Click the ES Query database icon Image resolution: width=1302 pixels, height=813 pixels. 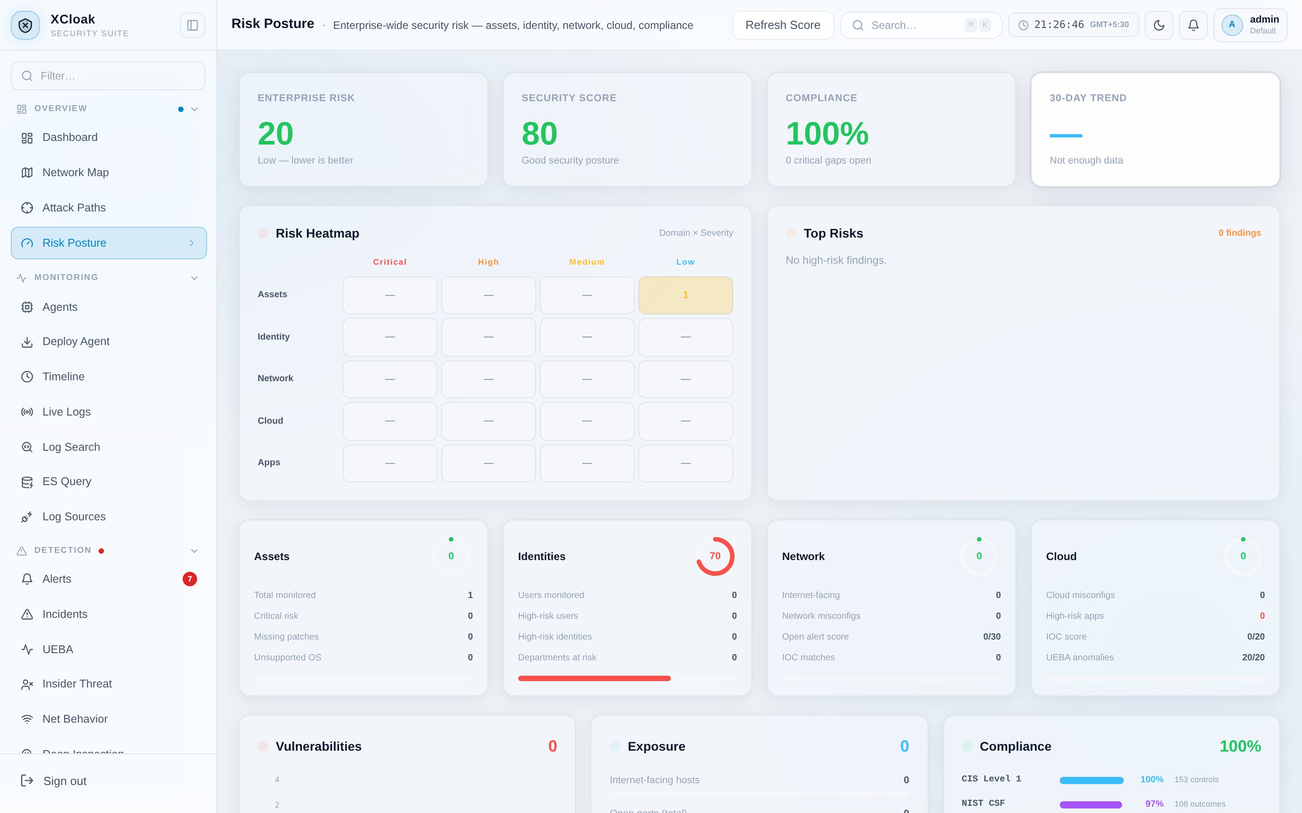tap(27, 482)
